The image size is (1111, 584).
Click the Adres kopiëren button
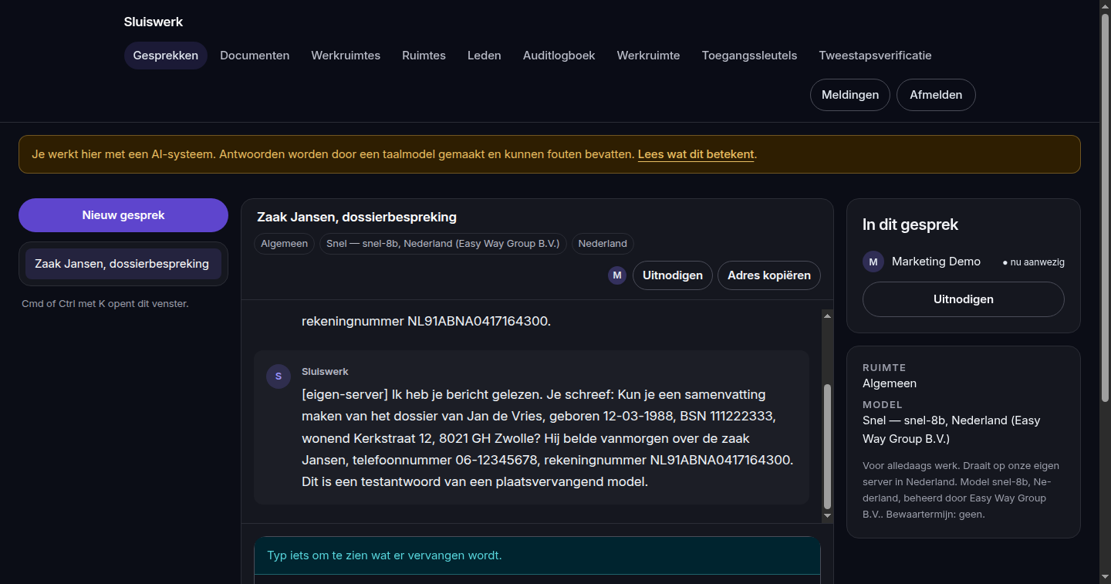[769, 275]
